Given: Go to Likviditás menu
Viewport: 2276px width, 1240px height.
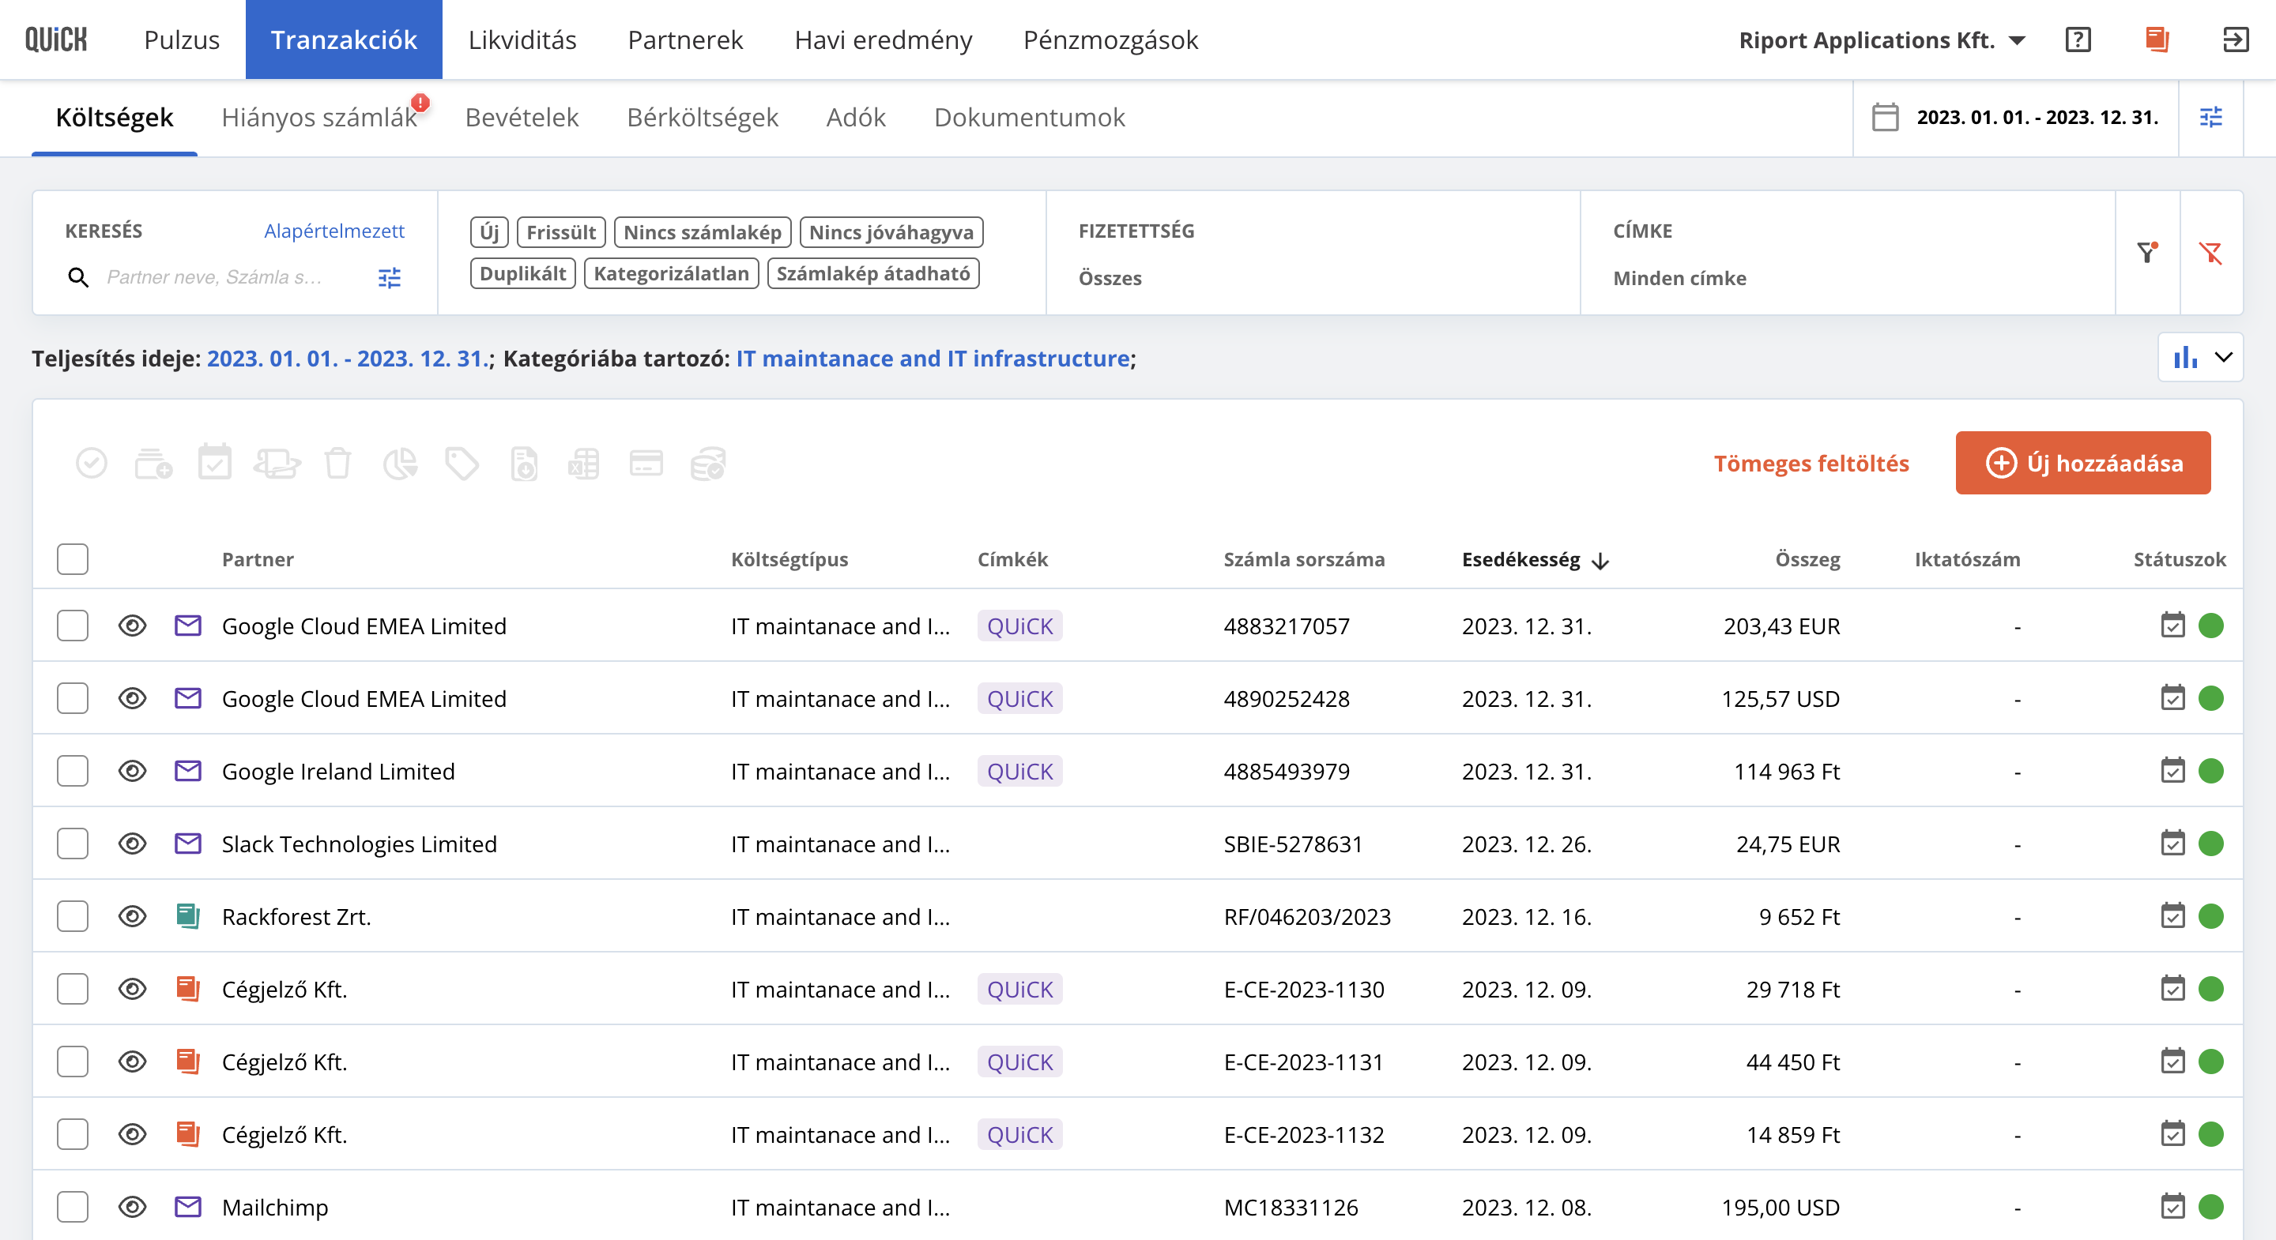Looking at the screenshot, I should tap(522, 39).
